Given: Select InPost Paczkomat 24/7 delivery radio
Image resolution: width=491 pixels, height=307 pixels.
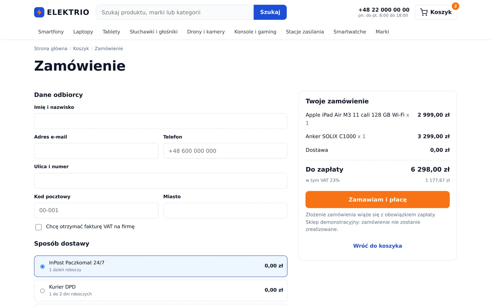Looking at the screenshot, I should tap(42, 266).
